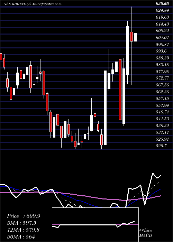Select the 577.98 price axis label
This screenshot has height=242, width=173.
(x=162, y=71)
